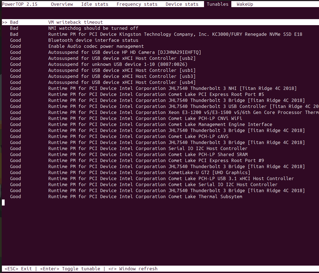The height and width of the screenshot is (273, 319).
Task: Click the active Tunables tab
Action: (x=217, y=4)
